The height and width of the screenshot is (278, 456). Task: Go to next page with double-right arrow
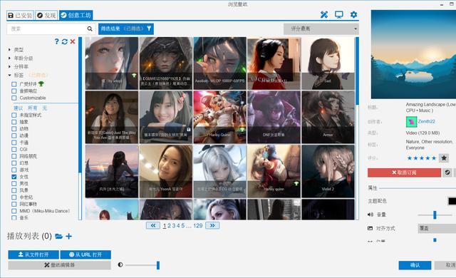[x=212, y=225]
